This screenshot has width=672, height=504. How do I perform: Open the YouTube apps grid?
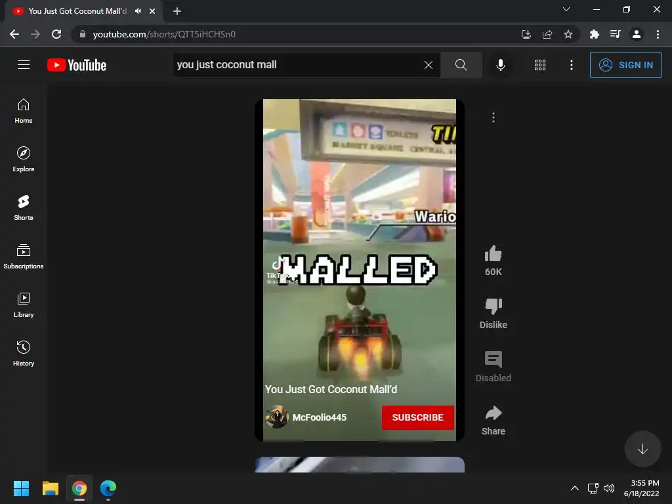click(x=540, y=65)
